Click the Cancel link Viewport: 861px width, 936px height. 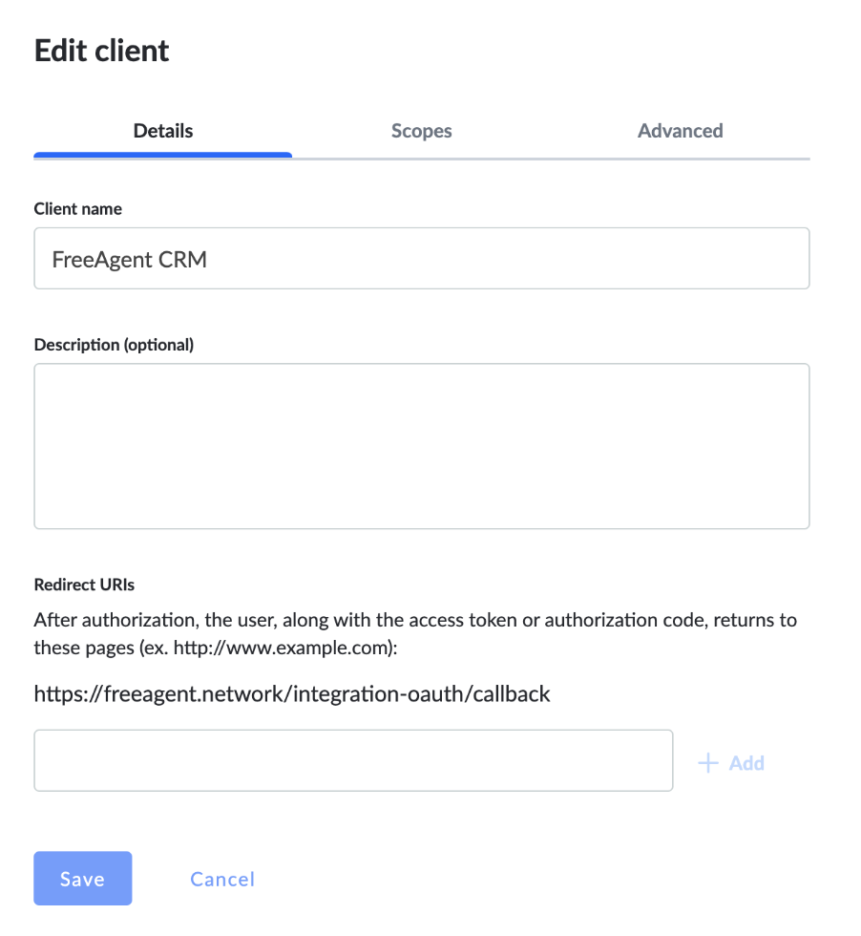(x=222, y=879)
